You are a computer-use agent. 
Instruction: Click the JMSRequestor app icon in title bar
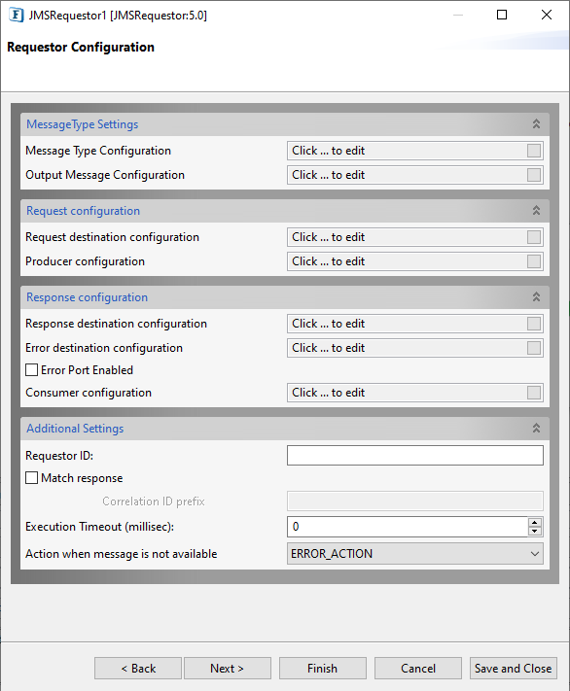16,15
